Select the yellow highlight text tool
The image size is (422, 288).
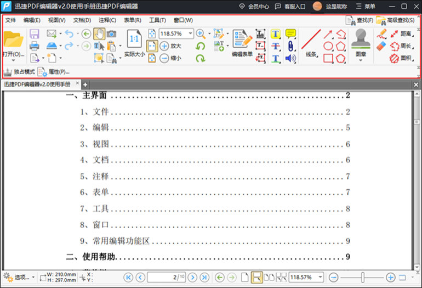click(x=275, y=34)
